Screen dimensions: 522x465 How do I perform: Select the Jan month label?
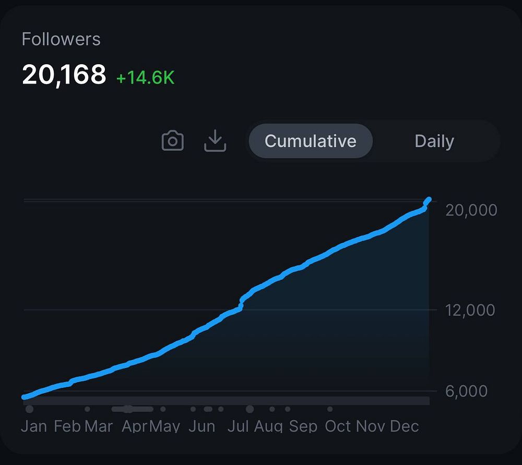33,426
